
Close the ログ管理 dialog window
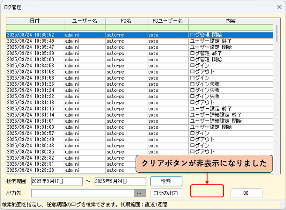tap(279, 7)
